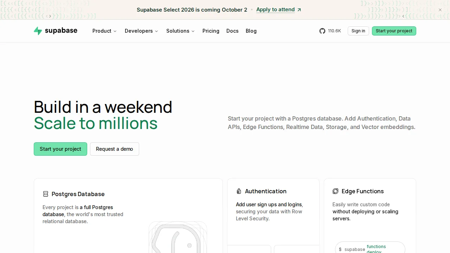The width and height of the screenshot is (450, 253).
Task: Click the 'world's most trusted relational database' text
Action: [83, 218]
